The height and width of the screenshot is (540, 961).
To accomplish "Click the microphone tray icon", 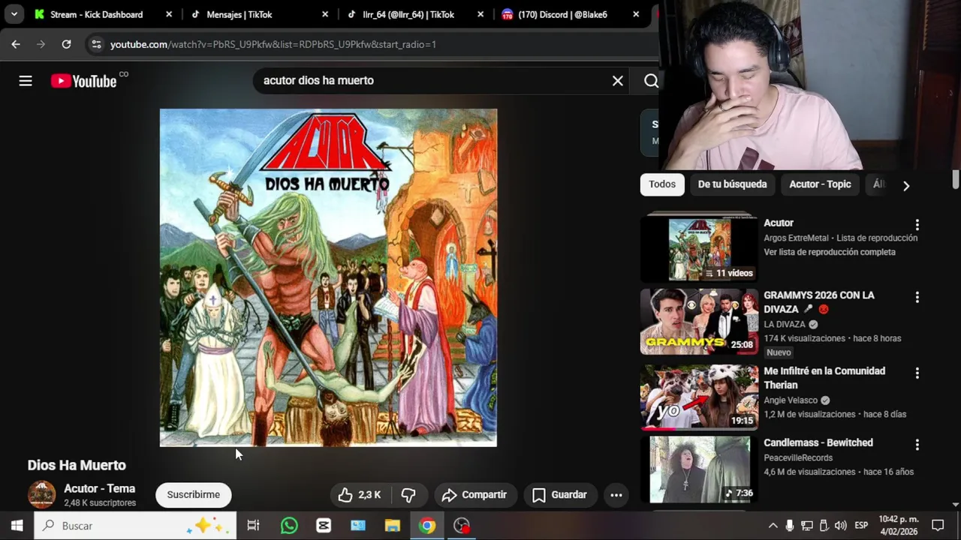I will point(790,526).
